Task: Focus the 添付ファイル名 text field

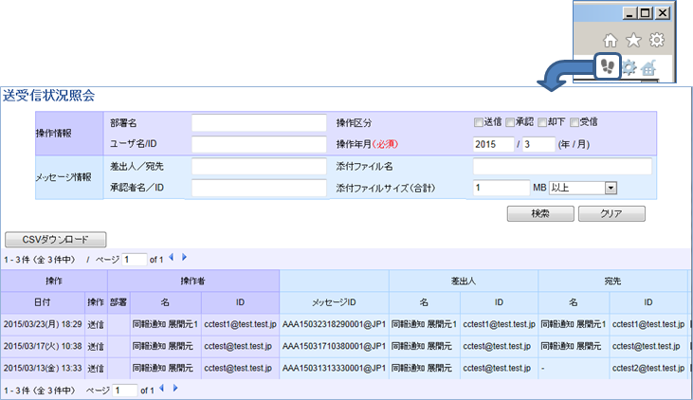Action: point(562,167)
